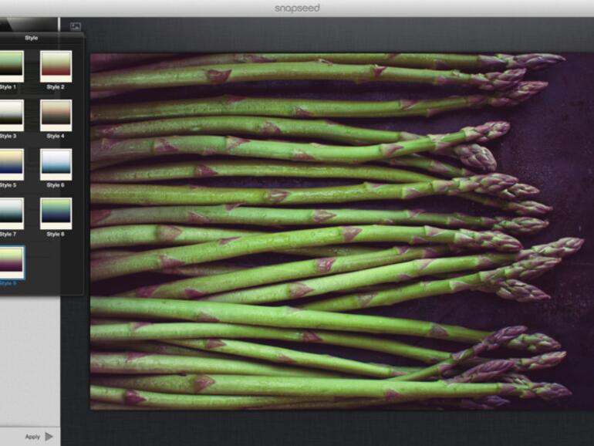The height and width of the screenshot is (446, 594).
Task: Select the Style 2 thumbnail
Action: tap(56, 66)
